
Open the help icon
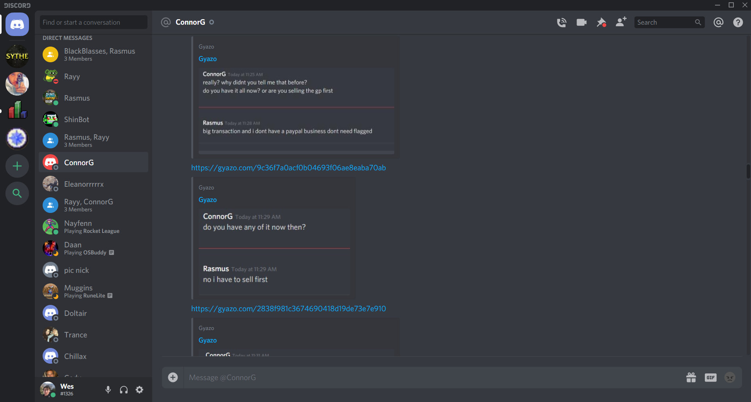click(738, 22)
